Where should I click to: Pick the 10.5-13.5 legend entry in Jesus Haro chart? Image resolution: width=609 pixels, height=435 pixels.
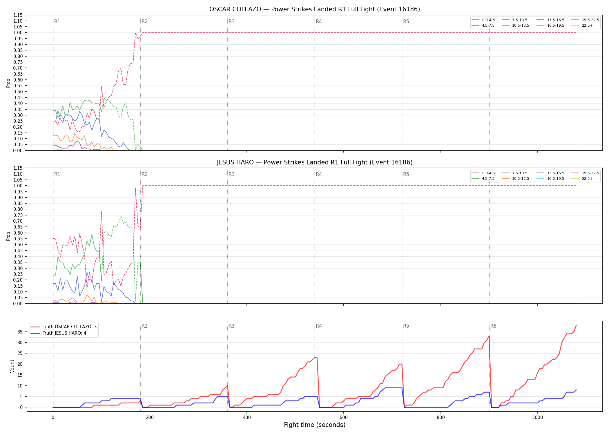coord(515,179)
